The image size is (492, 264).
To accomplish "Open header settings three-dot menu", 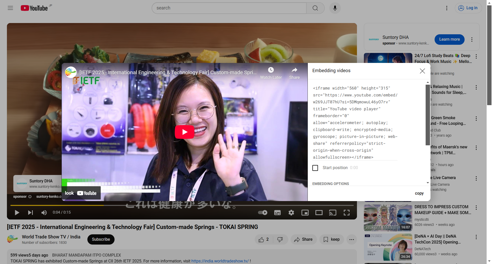I will point(447,8).
